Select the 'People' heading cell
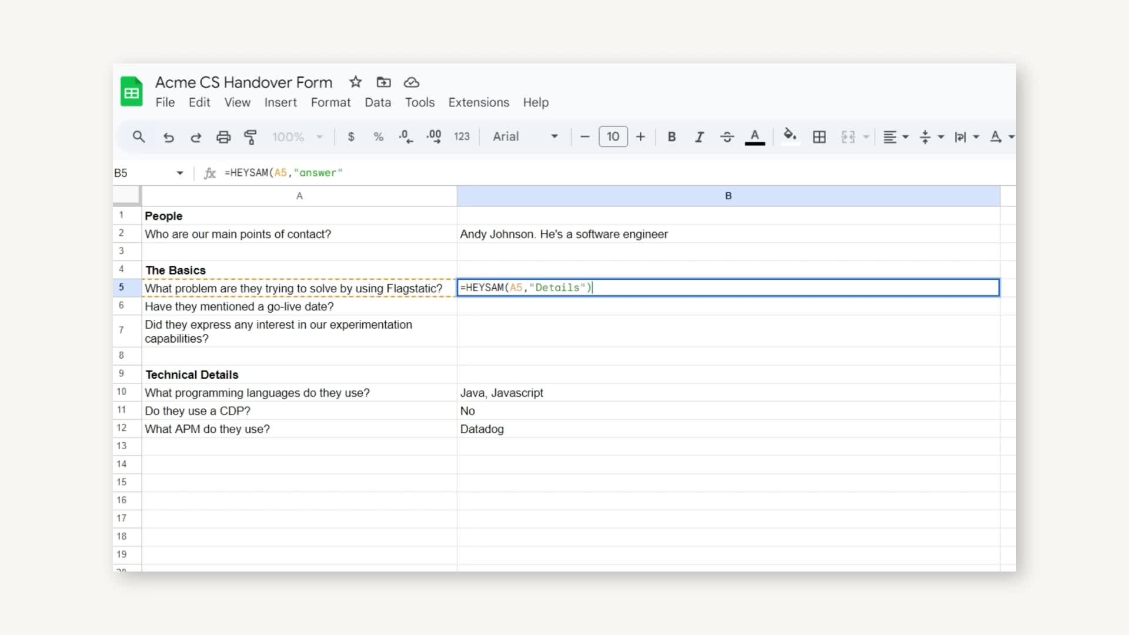The height and width of the screenshot is (635, 1129). [299, 216]
